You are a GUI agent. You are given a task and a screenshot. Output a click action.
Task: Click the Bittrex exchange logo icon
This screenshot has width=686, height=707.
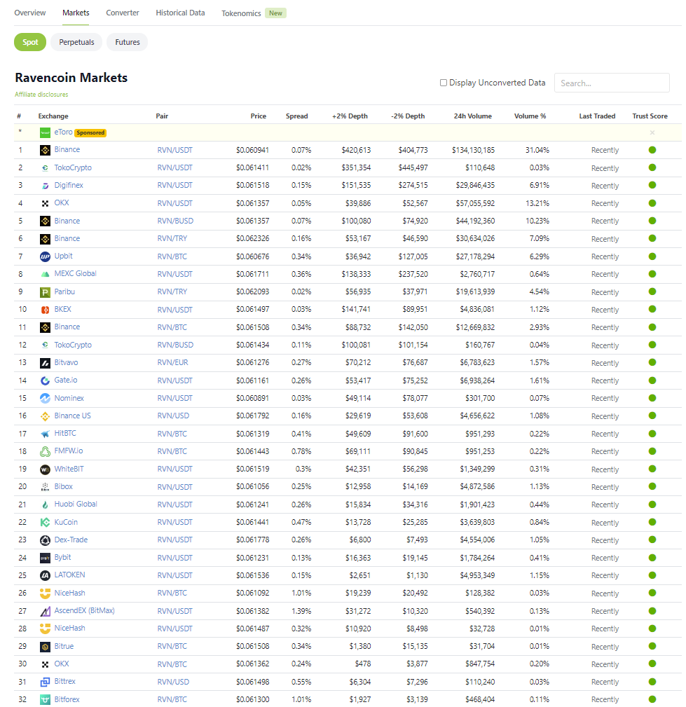coord(45,682)
